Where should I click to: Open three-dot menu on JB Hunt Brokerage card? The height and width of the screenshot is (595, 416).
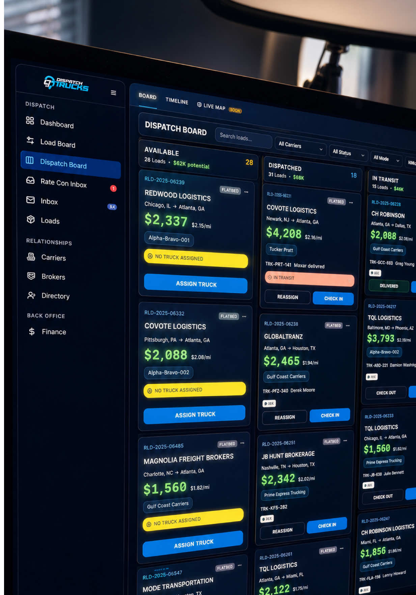pos(345,441)
